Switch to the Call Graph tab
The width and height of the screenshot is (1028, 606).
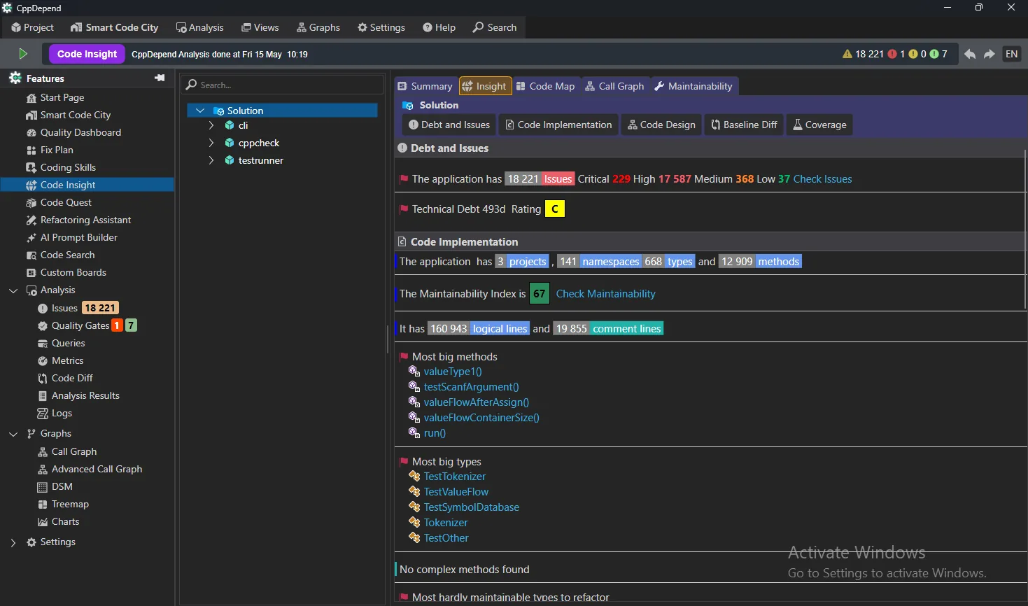pyautogui.click(x=615, y=86)
